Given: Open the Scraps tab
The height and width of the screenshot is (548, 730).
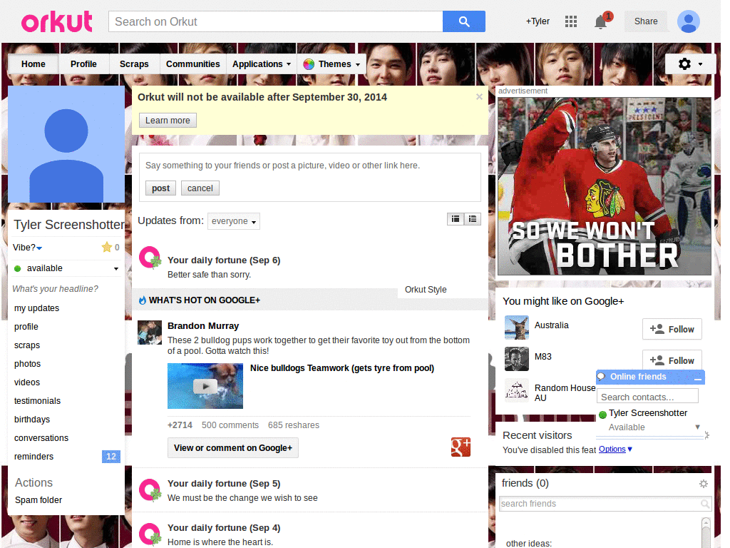Looking at the screenshot, I should point(134,64).
